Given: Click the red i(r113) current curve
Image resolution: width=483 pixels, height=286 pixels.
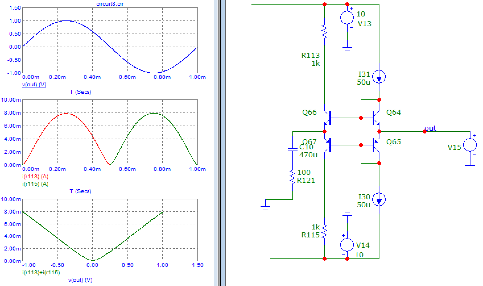Looking at the screenshot, I should click(66, 113).
